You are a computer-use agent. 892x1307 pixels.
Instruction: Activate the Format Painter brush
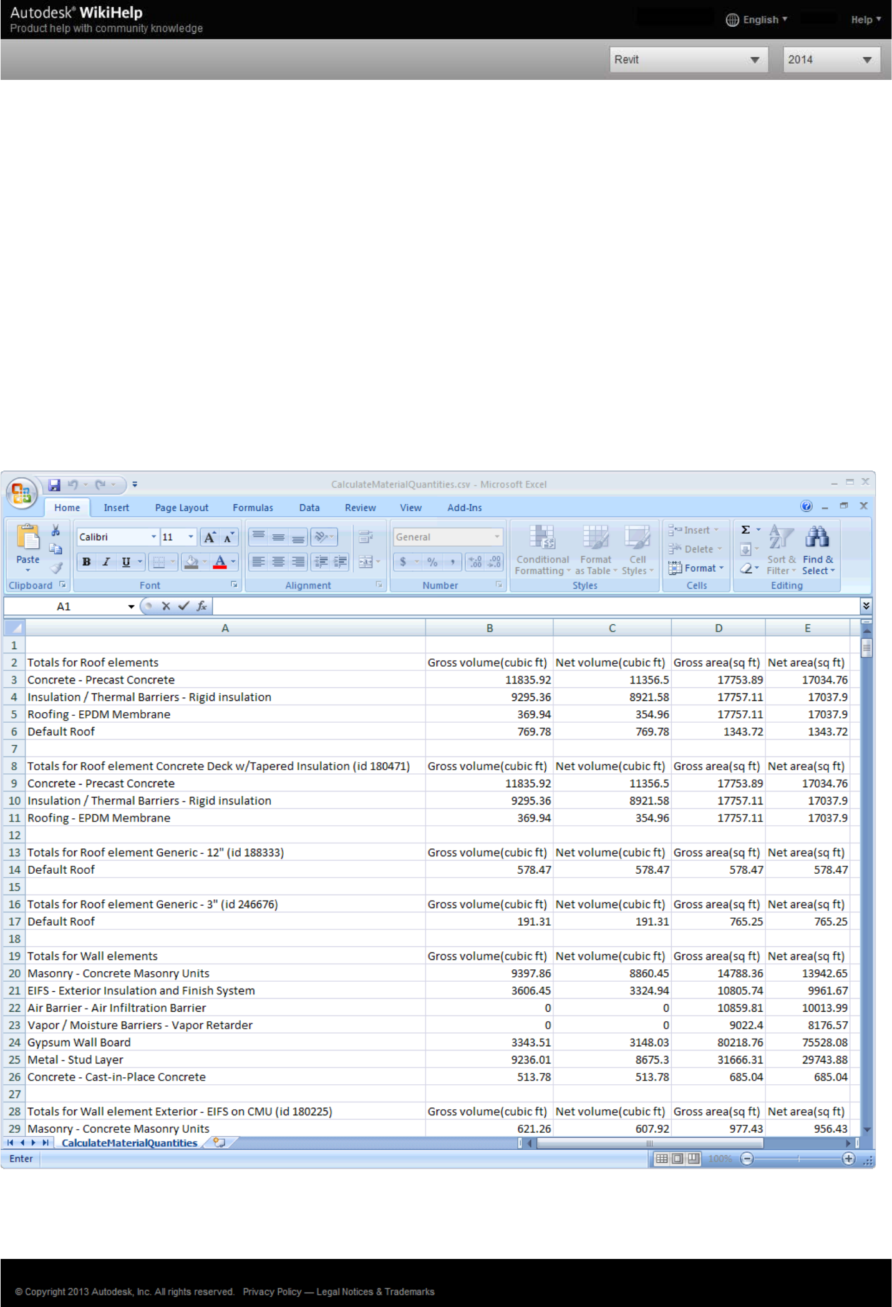click(56, 568)
